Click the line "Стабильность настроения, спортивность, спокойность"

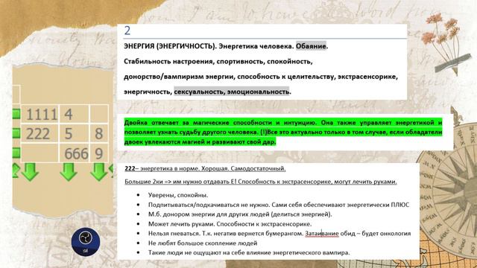coord(218,61)
